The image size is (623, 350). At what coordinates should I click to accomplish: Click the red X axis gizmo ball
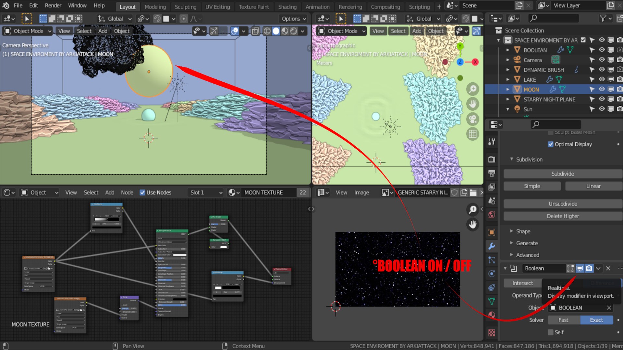click(x=475, y=62)
